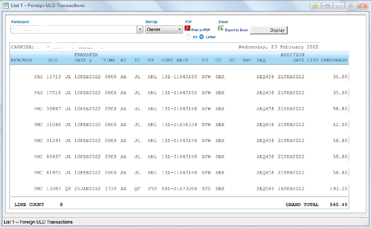The image size is (371, 228).
Task: Click the 16FEB2022 addition date
Action: click(291, 188)
